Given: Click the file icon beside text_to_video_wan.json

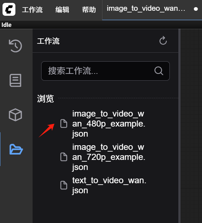Looking at the screenshot, I should point(64,185).
